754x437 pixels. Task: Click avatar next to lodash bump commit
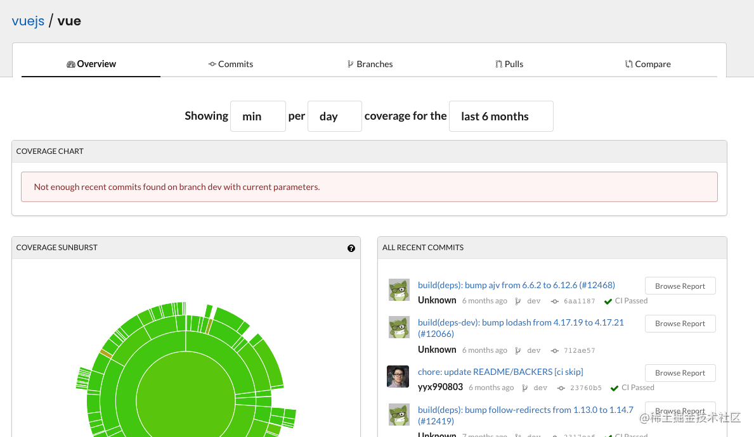[x=399, y=327]
